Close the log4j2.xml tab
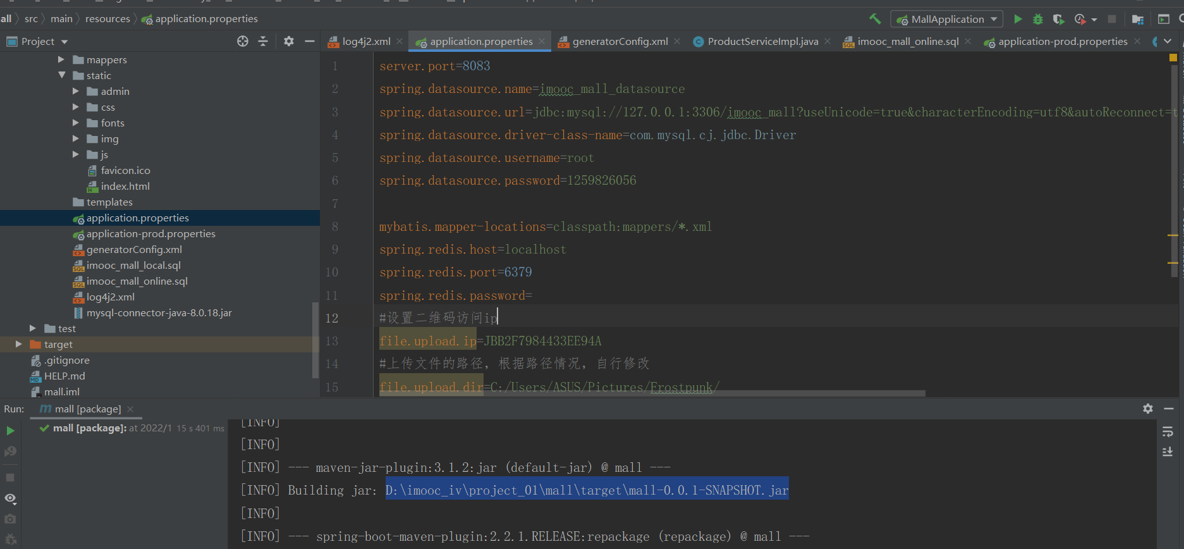 pyautogui.click(x=400, y=41)
